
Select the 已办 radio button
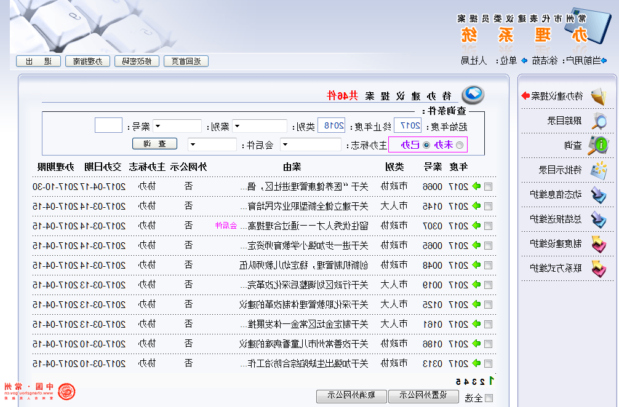(426, 145)
